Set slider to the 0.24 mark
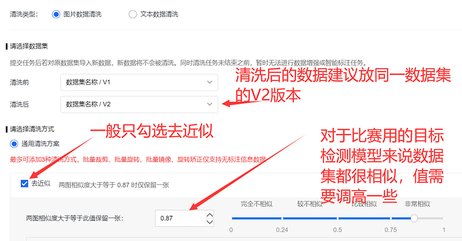 pos(282,218)
